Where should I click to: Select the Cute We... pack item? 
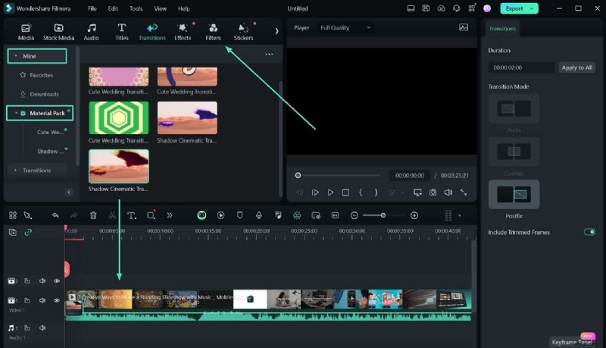pos(50,132)
